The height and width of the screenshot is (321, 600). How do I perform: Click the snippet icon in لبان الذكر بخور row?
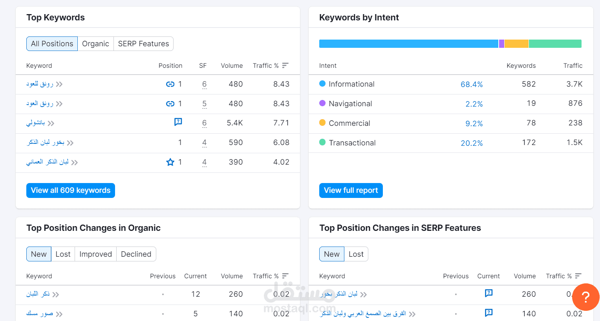pos(488,293)
